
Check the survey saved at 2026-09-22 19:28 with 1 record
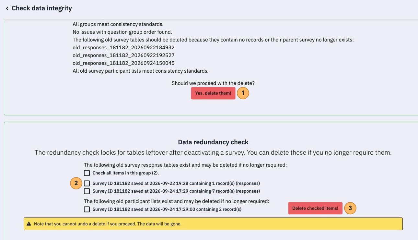pos(87,183)
